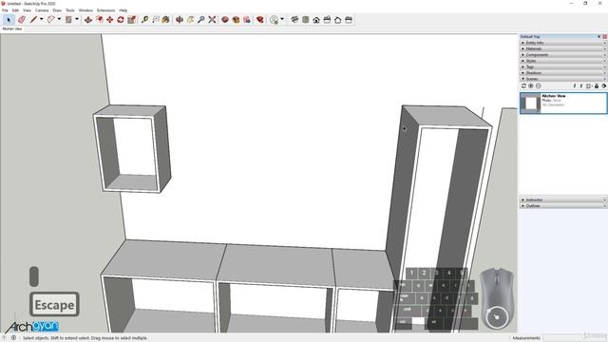
Task: Switch to Back view house icon
Action: (x=338, y=19)
